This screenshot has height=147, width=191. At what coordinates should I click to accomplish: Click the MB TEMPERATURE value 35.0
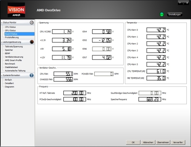point(156,78)
